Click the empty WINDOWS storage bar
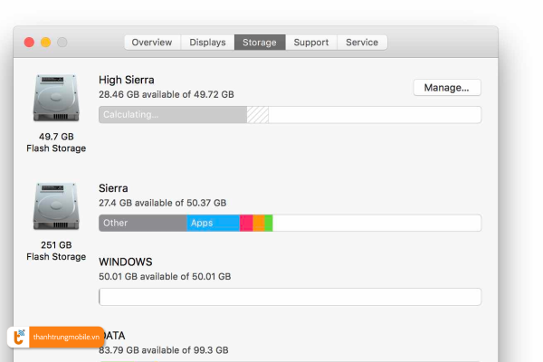This screenshot has height=362, width=543. click(290, 297)
